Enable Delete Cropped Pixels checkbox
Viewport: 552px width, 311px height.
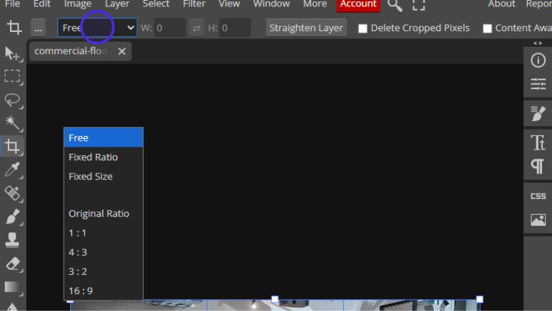pos(363,28)
